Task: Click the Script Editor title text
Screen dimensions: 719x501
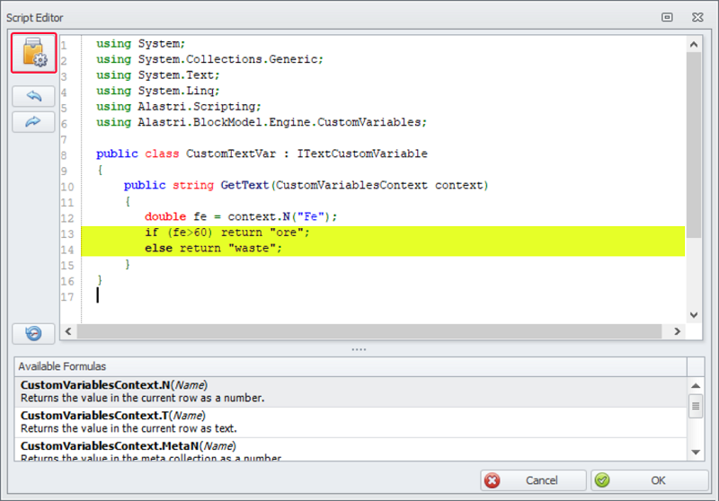Action: point(35,18)
